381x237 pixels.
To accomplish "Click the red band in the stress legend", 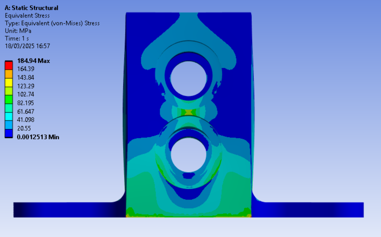I will pyautogui.click(x=9, y=65).
